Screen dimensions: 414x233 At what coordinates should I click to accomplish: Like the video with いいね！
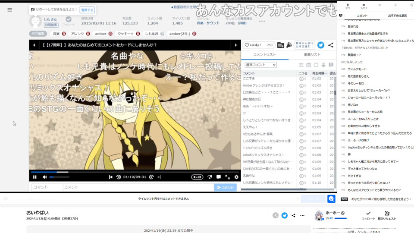click(258, 45)
